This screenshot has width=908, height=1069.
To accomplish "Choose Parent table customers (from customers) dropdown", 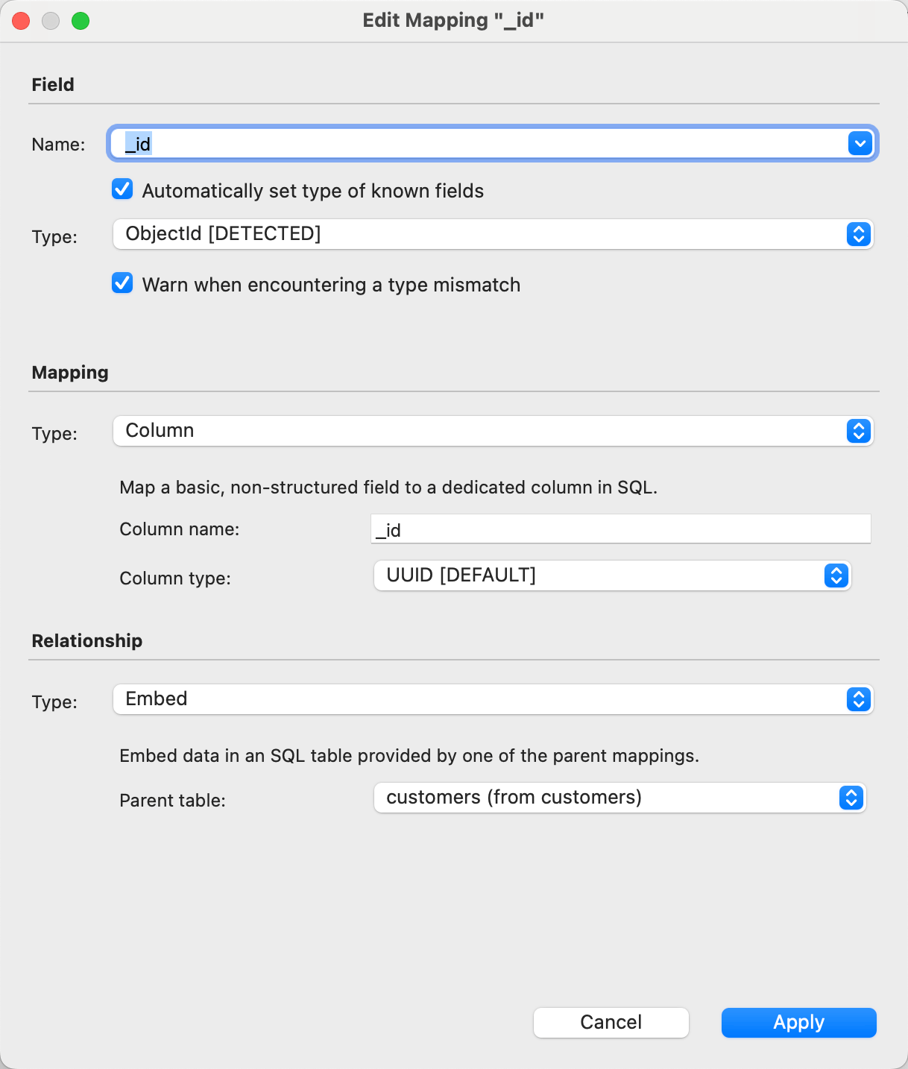I will (604, 798).
